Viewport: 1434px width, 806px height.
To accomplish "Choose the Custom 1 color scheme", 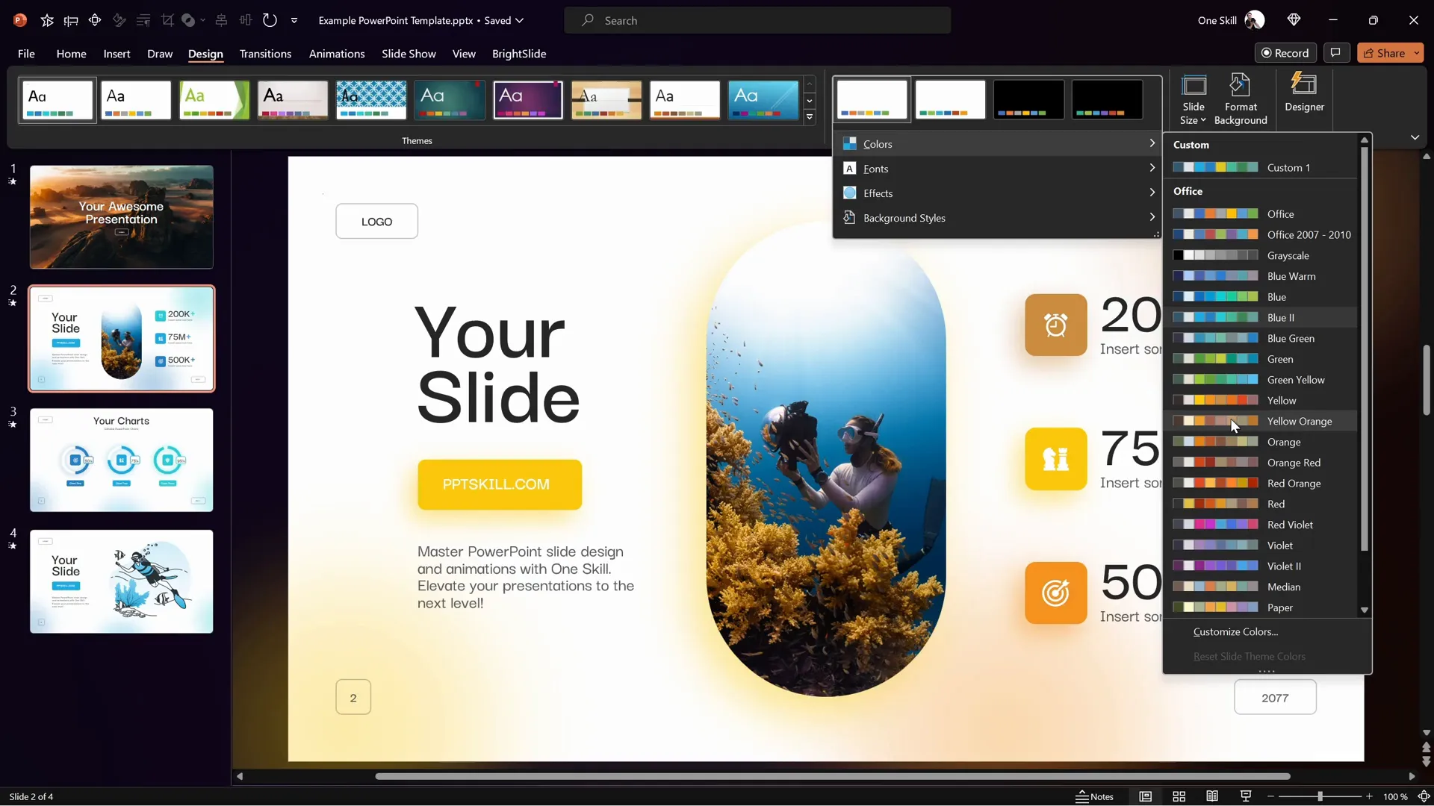I will pos(1261,168).
